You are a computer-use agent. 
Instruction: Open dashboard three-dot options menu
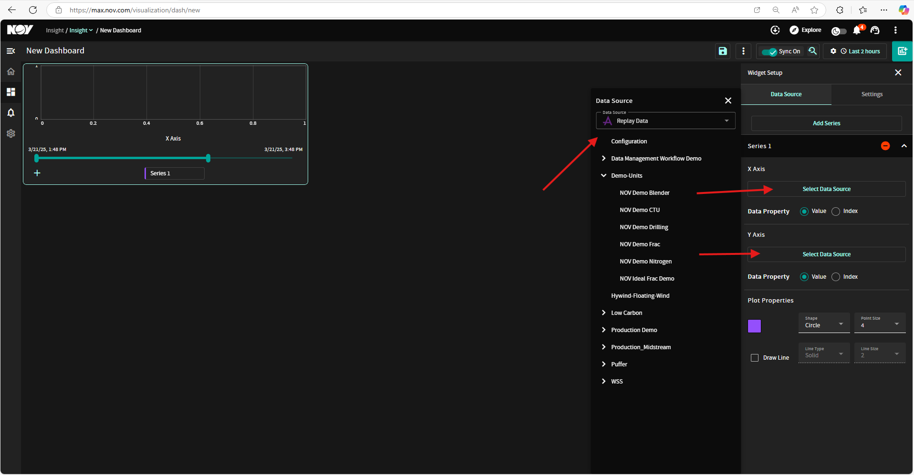[743, 51]
